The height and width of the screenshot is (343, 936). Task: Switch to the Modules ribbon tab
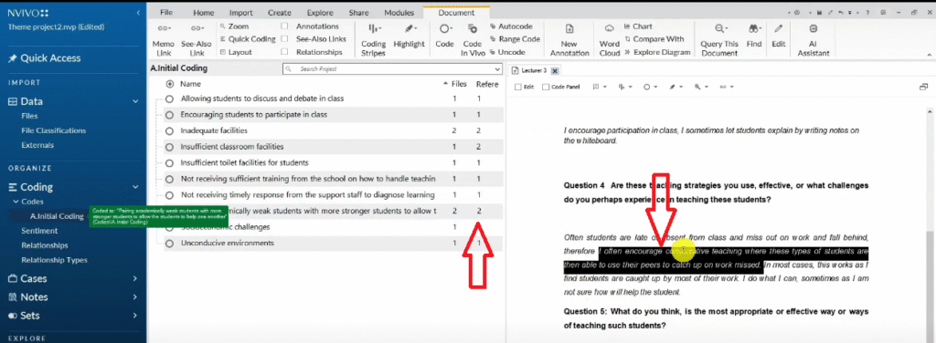point(399,13)
